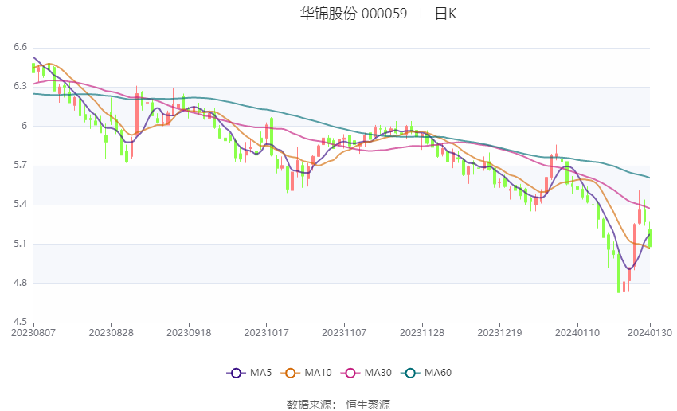Click the data source text 恒生聚源
This screenshot has width=677, height=411.
coord(368,405)
